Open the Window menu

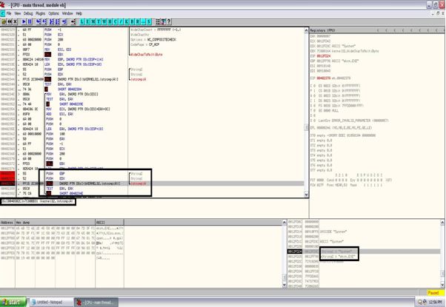(67, 13)
